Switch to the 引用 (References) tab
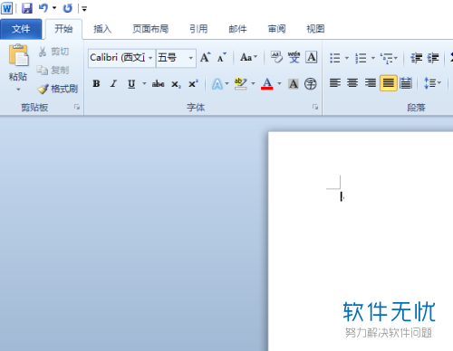 [198, 29]
